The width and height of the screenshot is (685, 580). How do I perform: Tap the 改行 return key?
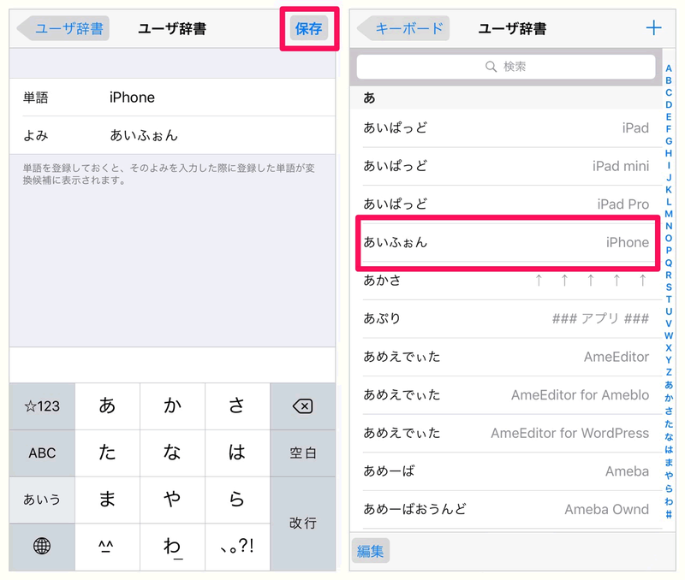303,523
